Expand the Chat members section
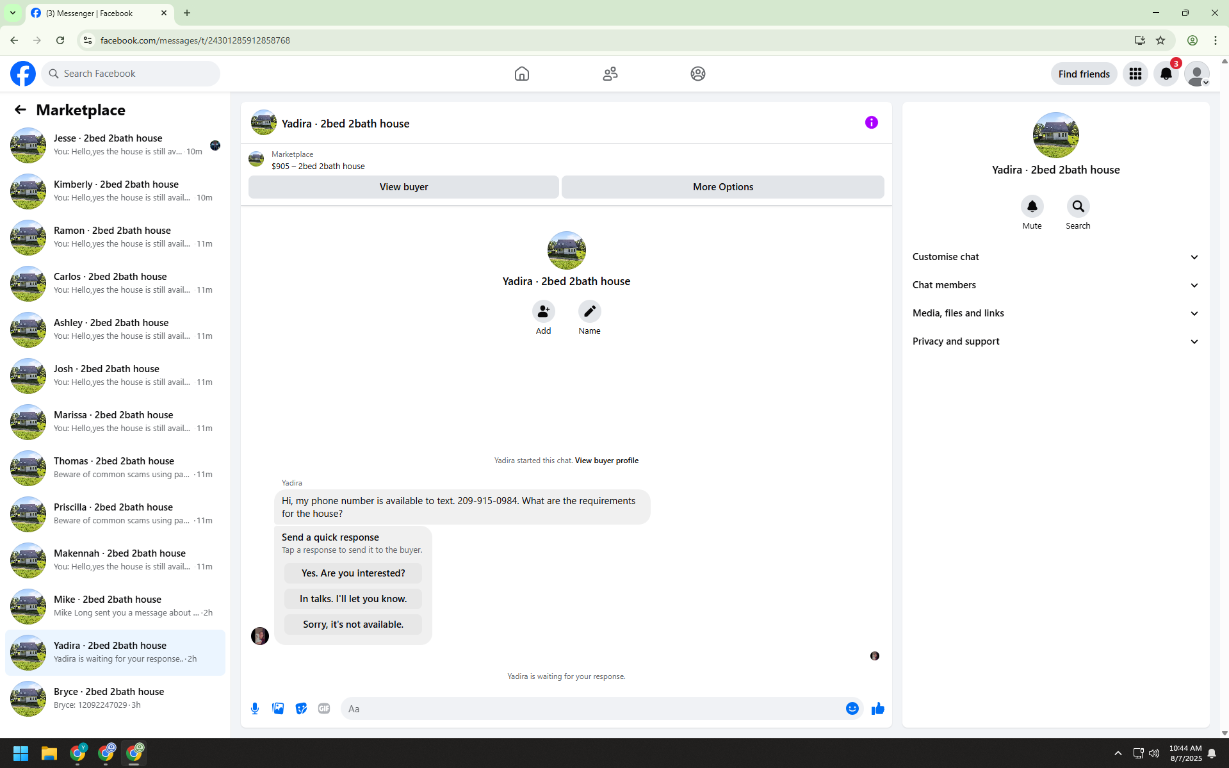This screenshot has height=768, width=1229. (1055, 285)
